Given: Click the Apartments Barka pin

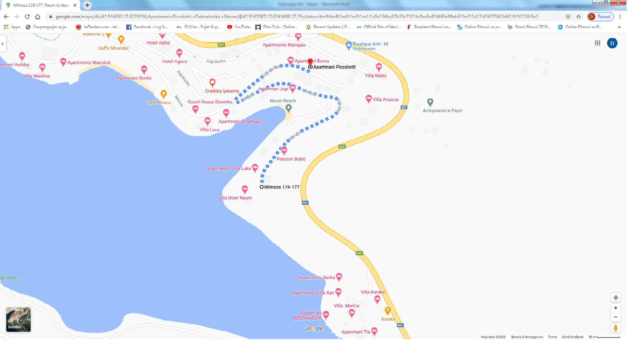Looking at the screenshot, I should pyautogui.click(x=339, y=277).
